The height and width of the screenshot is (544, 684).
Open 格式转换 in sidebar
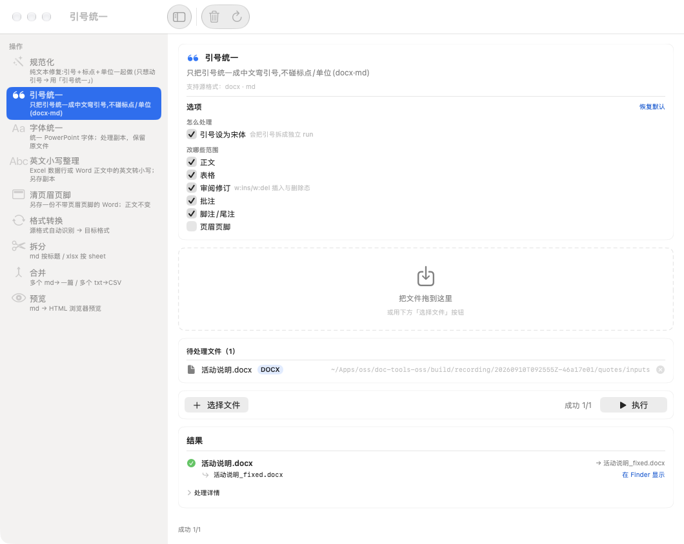[84, 225]
